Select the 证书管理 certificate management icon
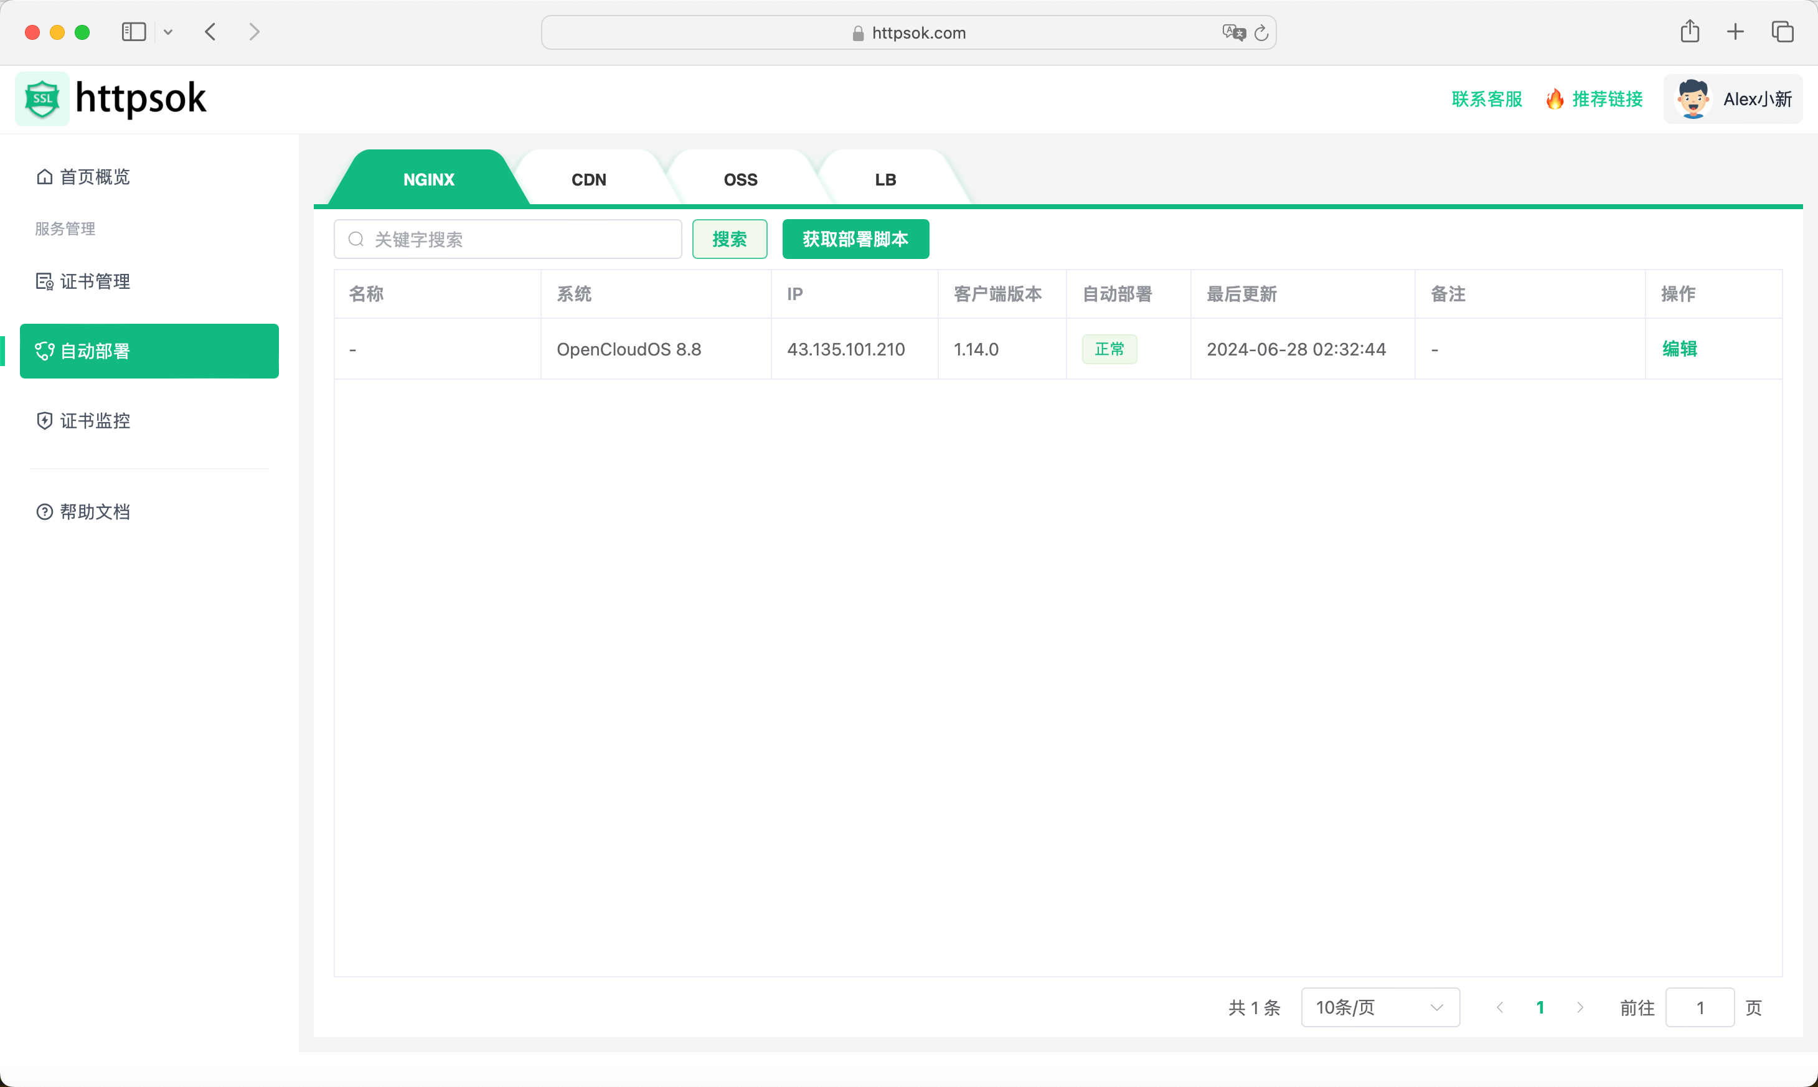 [x=44, y=281]
